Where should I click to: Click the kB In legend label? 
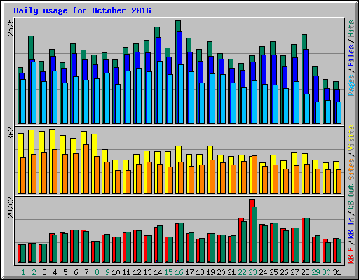pos(351,227)
